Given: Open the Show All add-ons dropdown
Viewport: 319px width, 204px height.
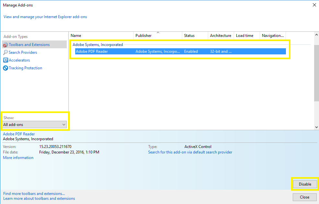Looking at the screenshot, I should click(x=35, y=125).
